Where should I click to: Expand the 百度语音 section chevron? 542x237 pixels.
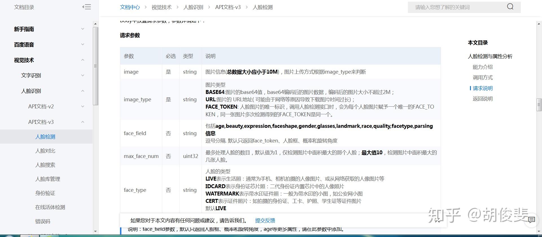point(83,44)
